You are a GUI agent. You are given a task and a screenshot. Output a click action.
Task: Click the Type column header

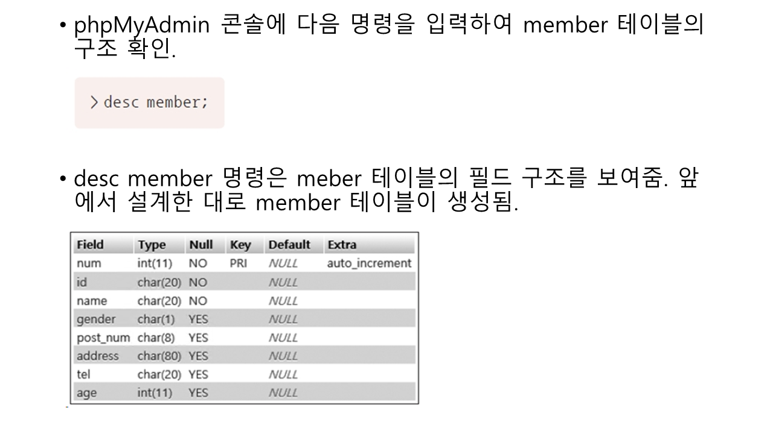(x=152, y=245)
